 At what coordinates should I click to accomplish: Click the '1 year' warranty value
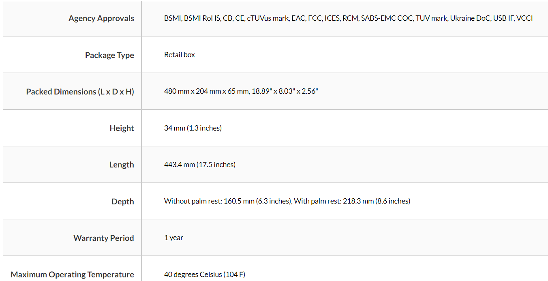click(173, 238)
